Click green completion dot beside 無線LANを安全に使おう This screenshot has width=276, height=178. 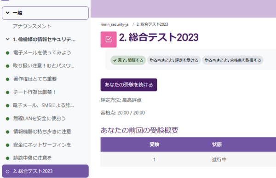pos(7,119)
